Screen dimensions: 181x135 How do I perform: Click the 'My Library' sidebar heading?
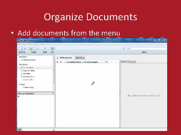tap(23, 64)
